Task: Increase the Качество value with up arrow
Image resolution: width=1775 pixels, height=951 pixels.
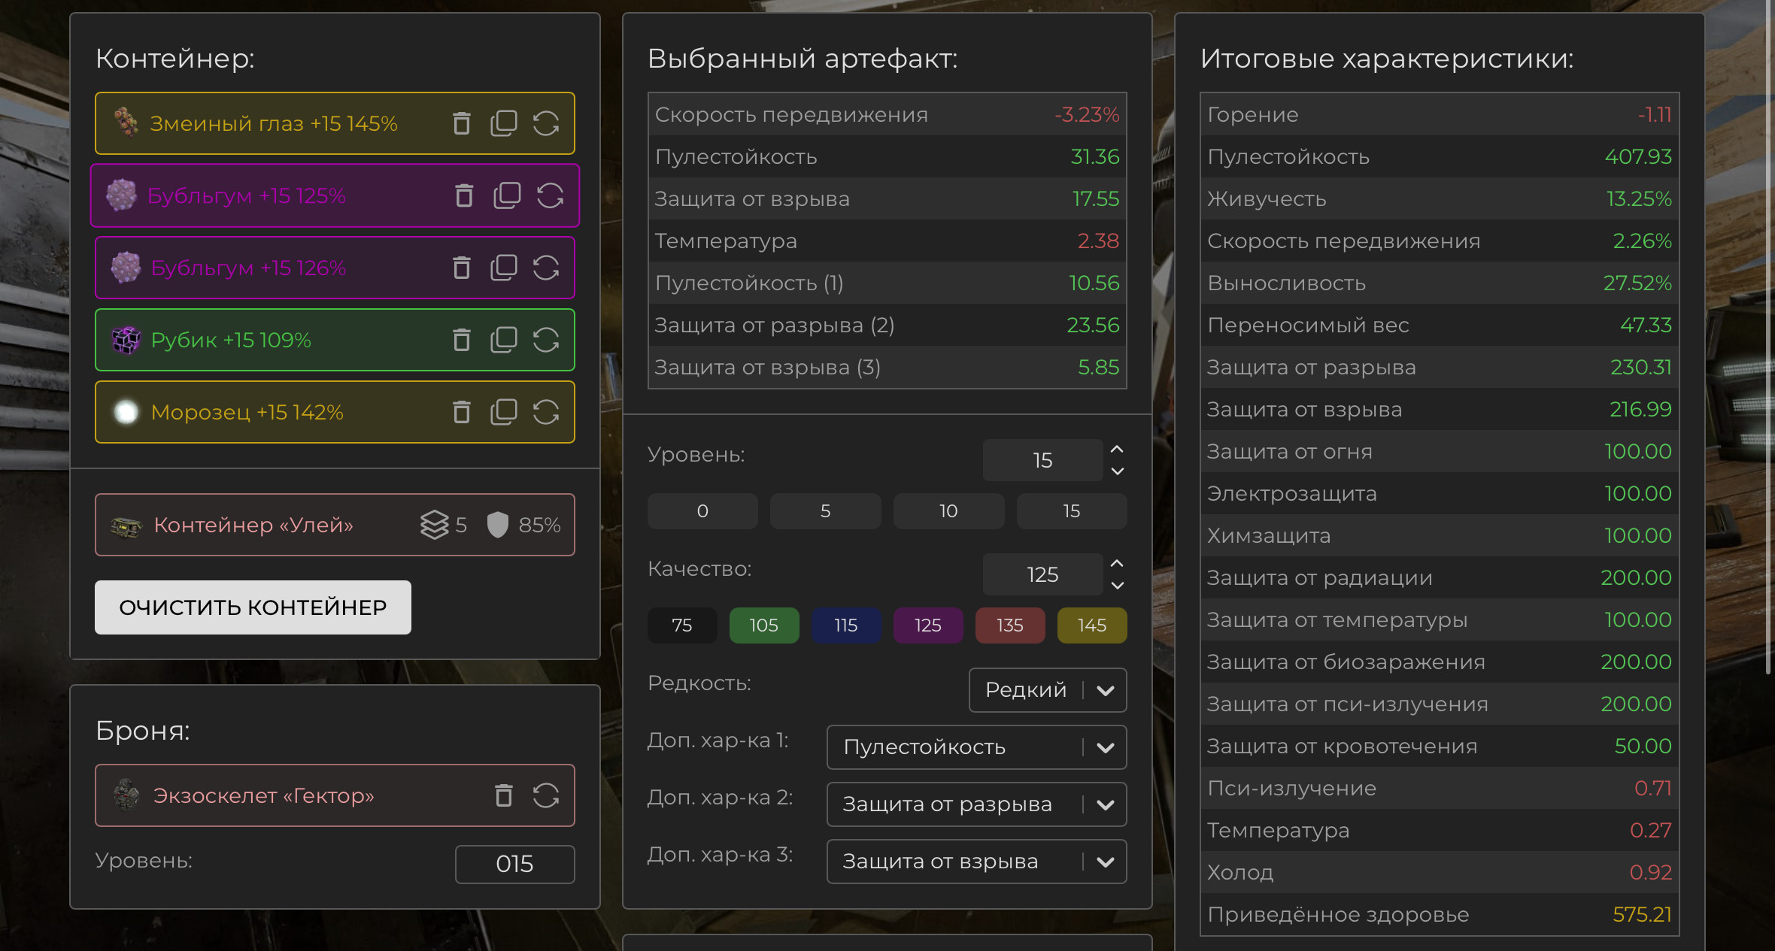Action: click(1117, 563)
